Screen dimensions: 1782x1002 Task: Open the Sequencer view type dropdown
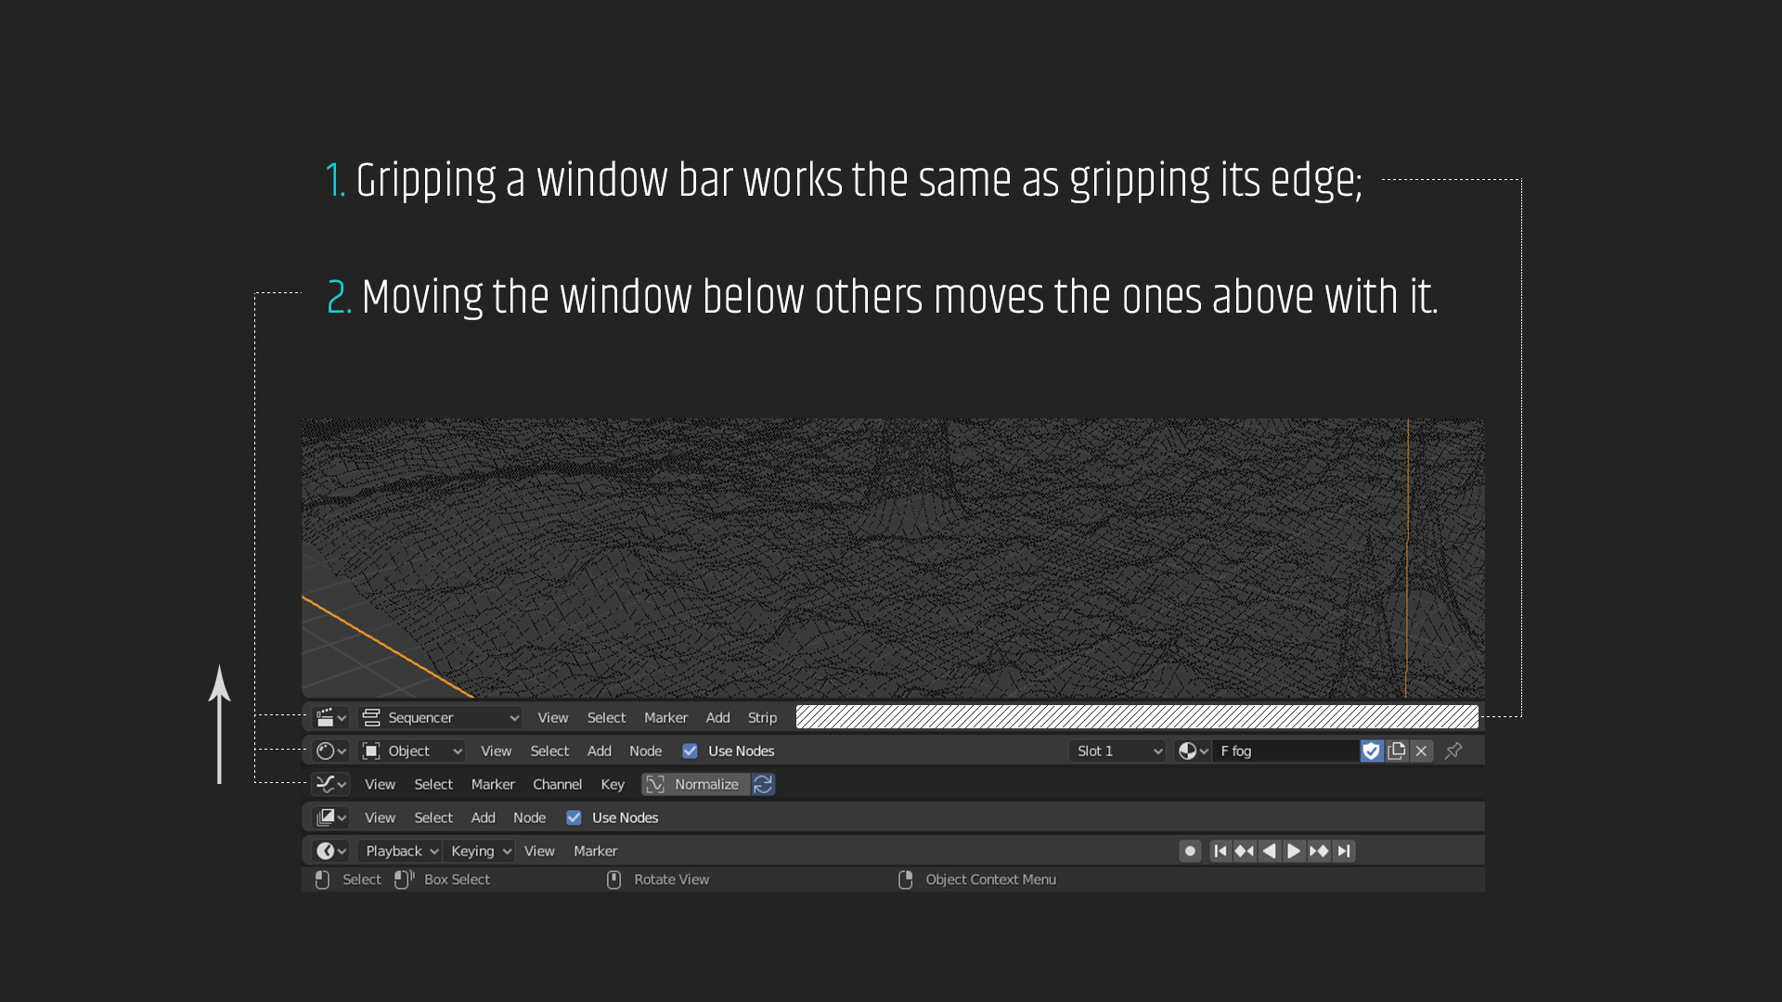click(441, 717)
